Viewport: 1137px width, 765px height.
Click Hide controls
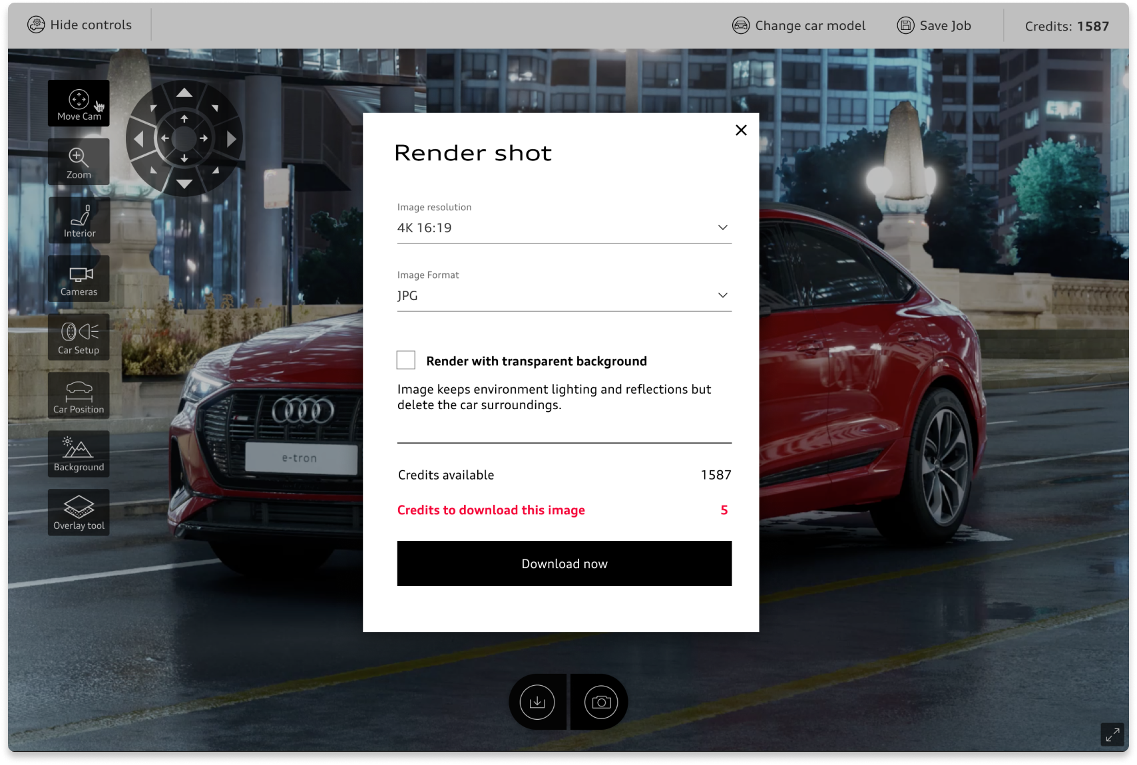coord(80,25)
